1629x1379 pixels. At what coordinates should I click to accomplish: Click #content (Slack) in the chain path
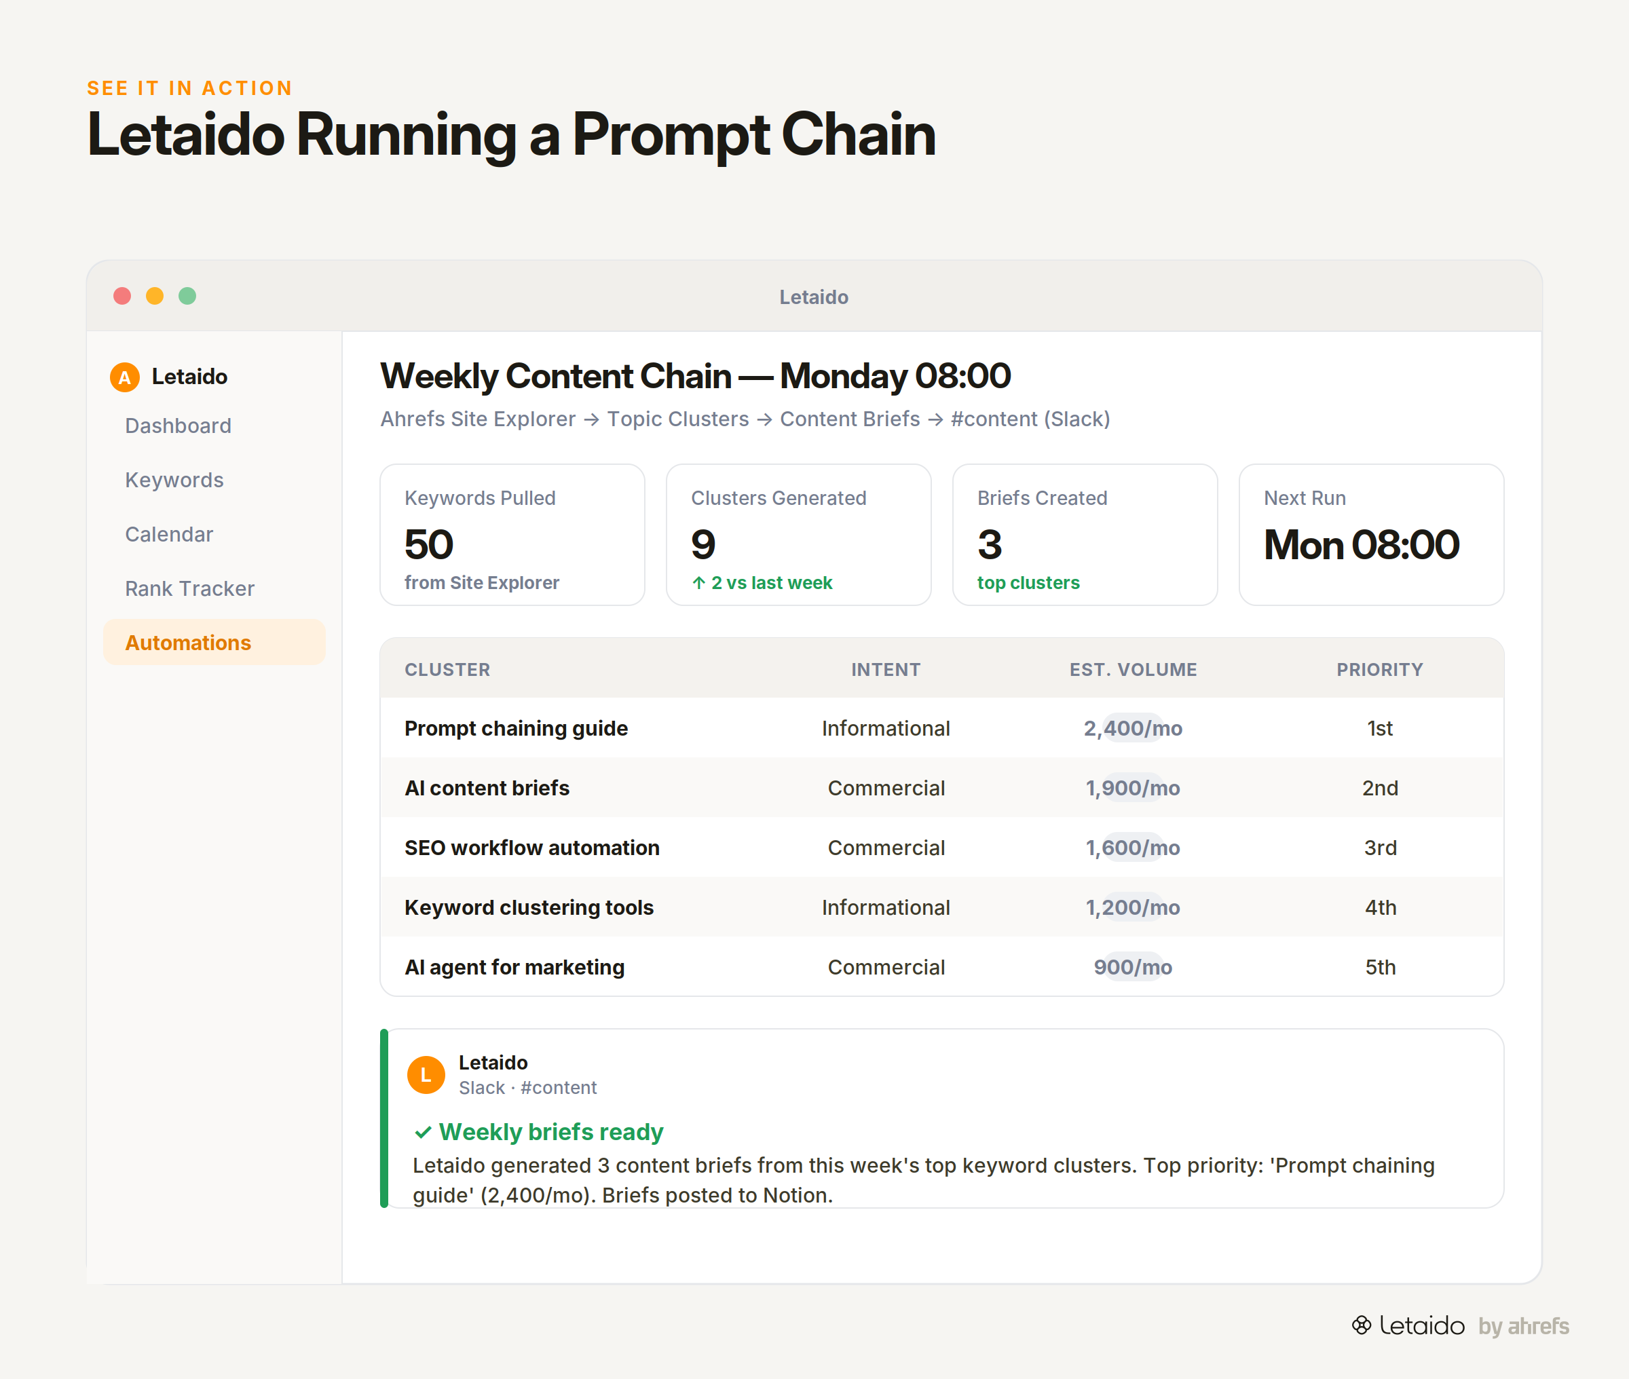click(x=1030, y=419)
